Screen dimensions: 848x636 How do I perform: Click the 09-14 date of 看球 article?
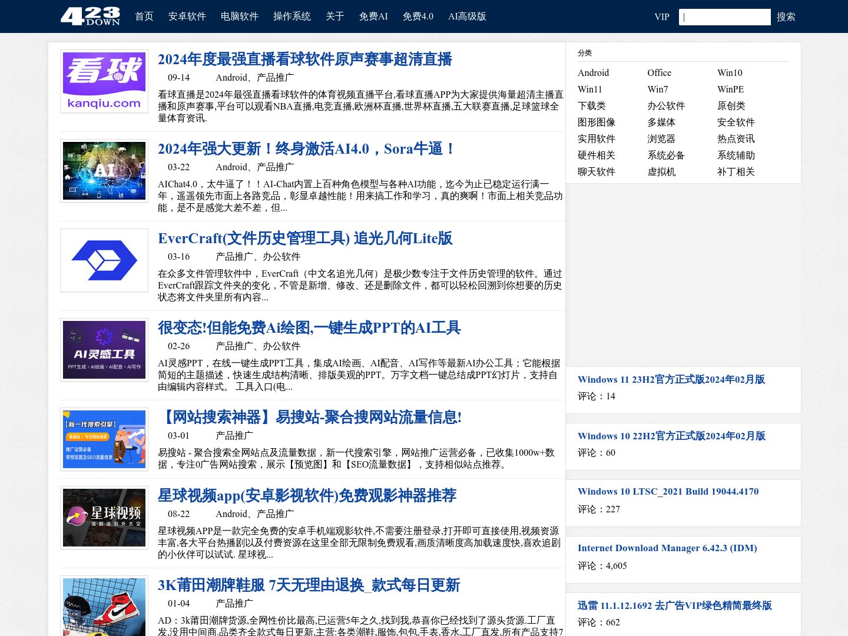click(x=178, y=78)
